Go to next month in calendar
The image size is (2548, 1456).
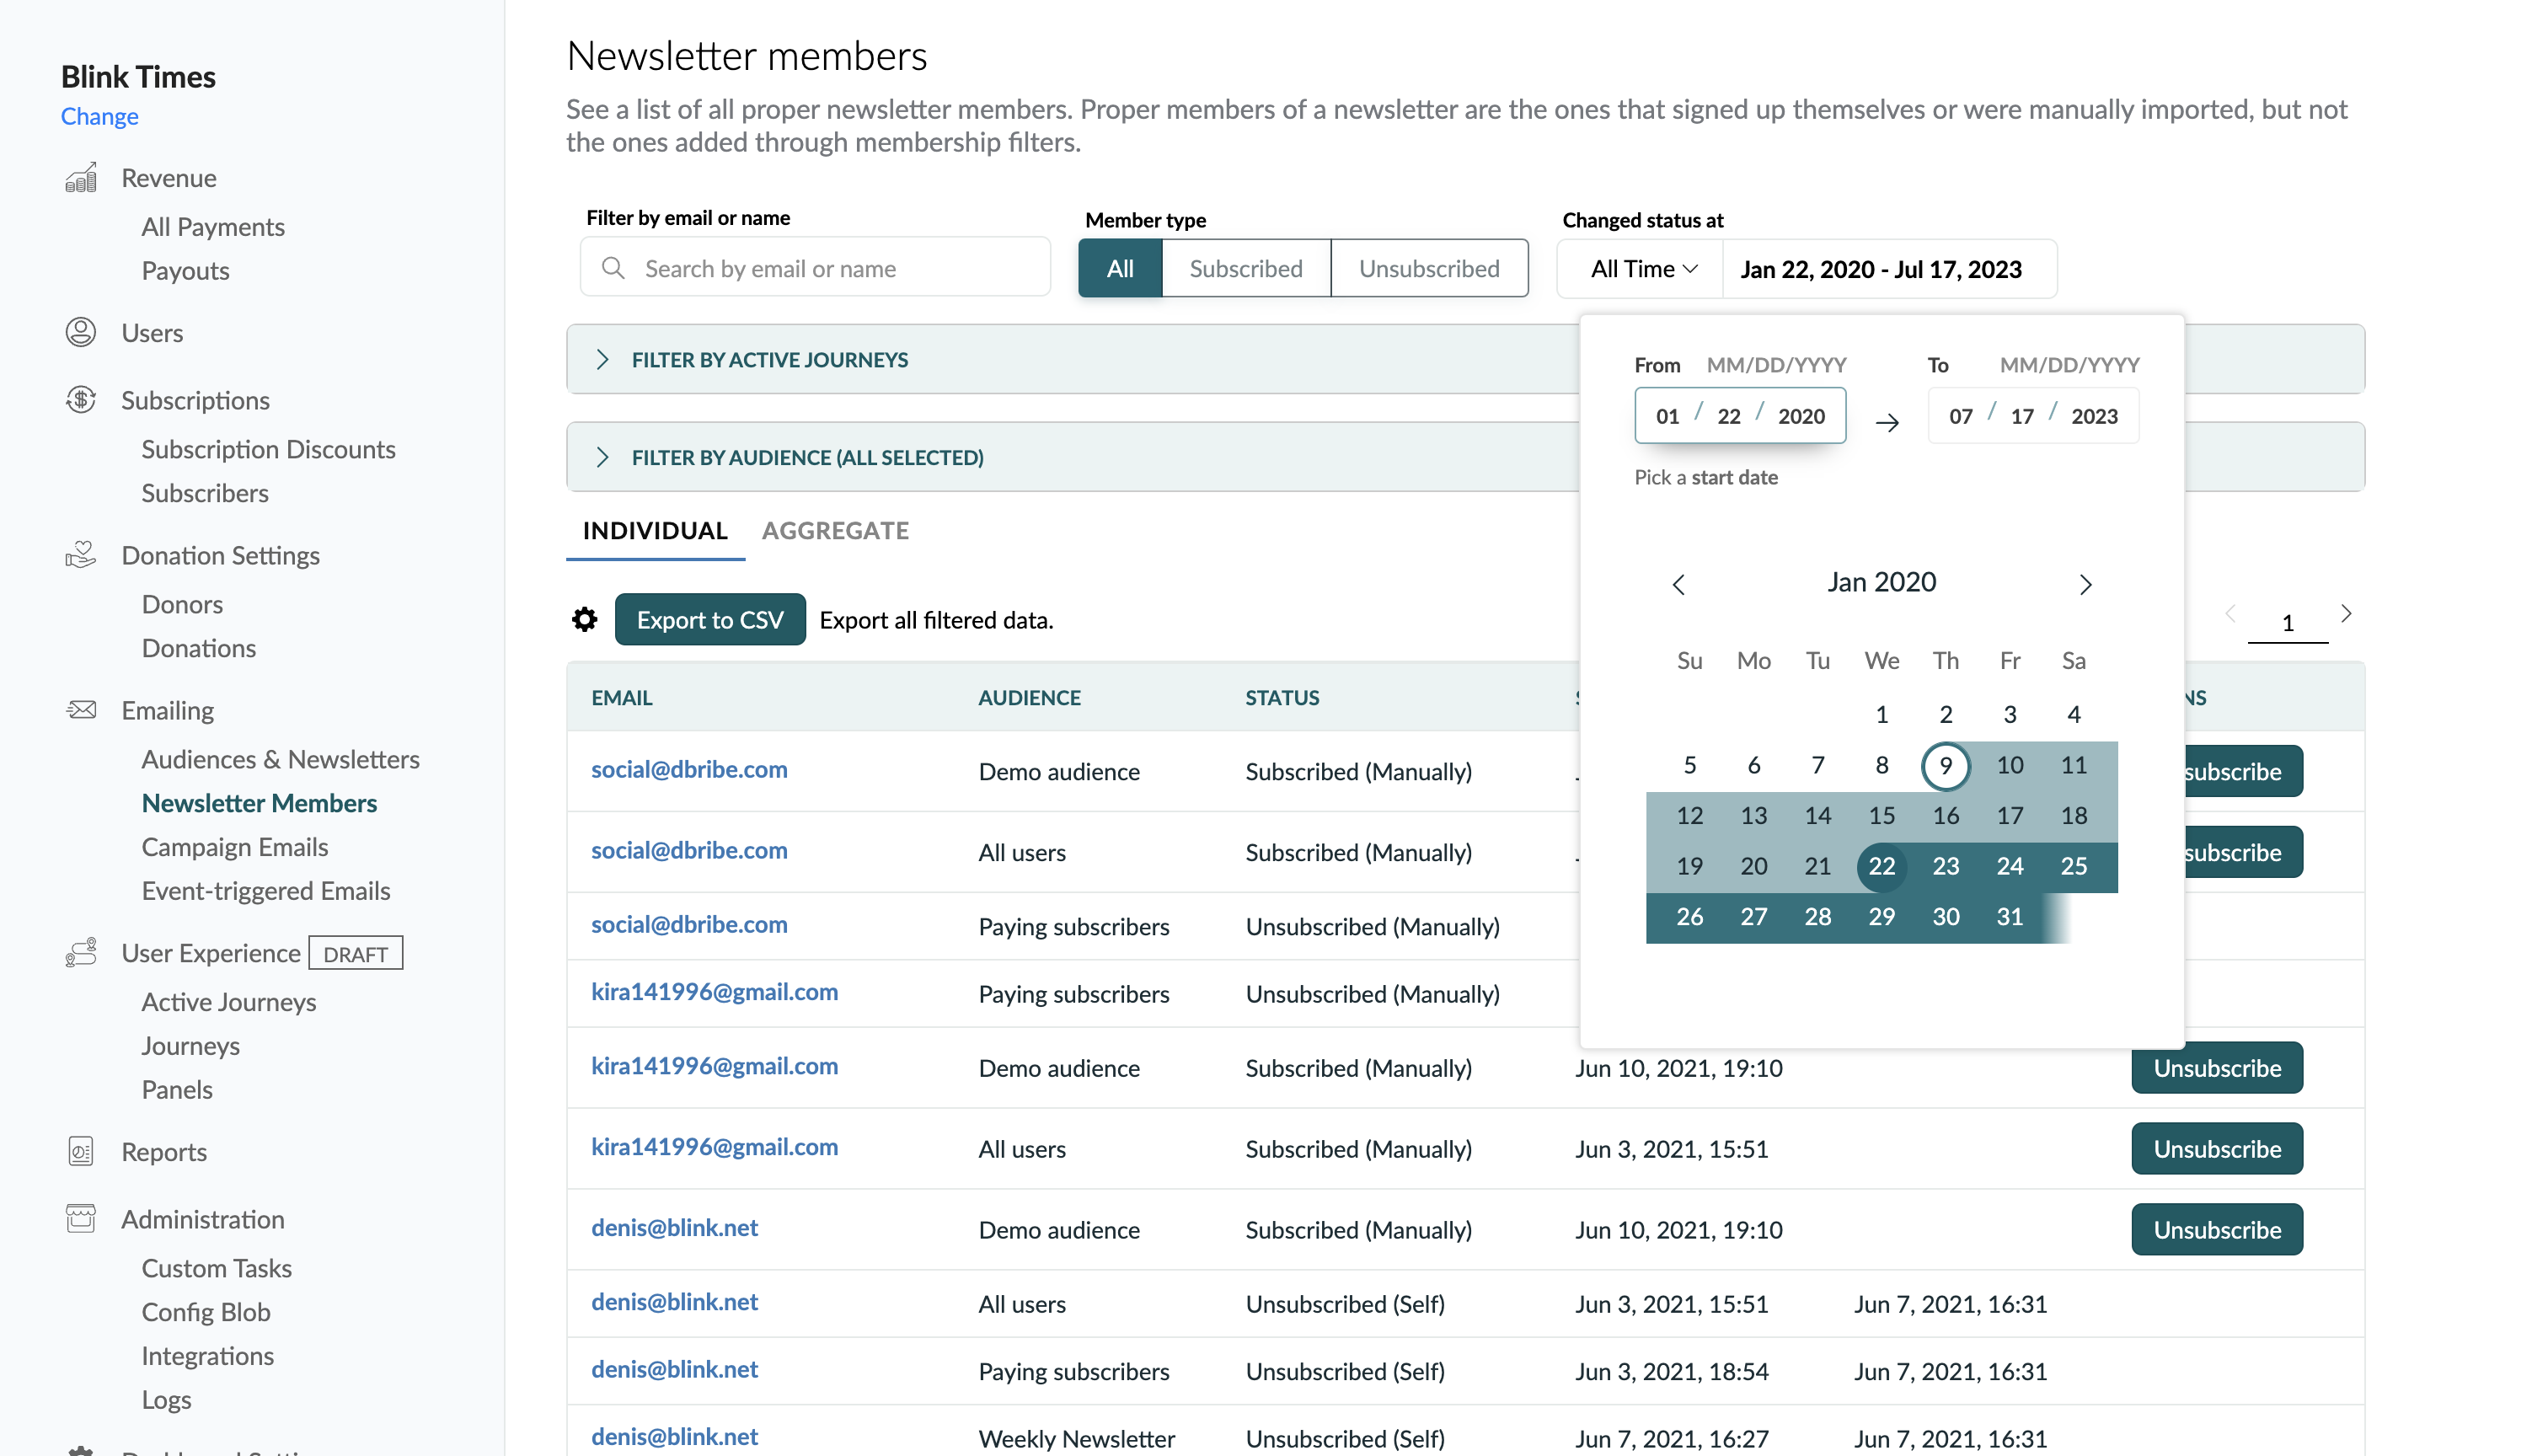point(2085,583)
